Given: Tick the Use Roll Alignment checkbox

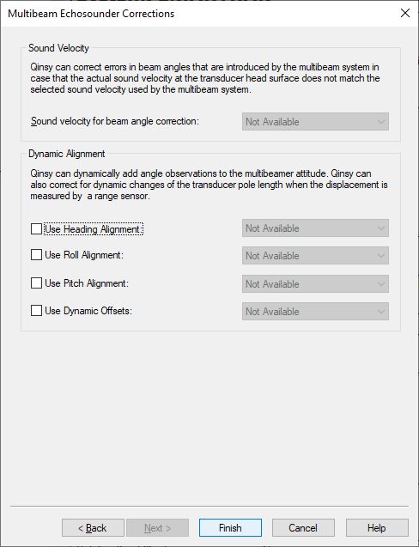Looking at the screenshot, I should click(x=36, y=255).
